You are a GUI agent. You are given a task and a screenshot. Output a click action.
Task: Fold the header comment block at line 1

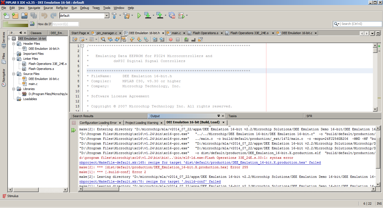pos(82,46)
